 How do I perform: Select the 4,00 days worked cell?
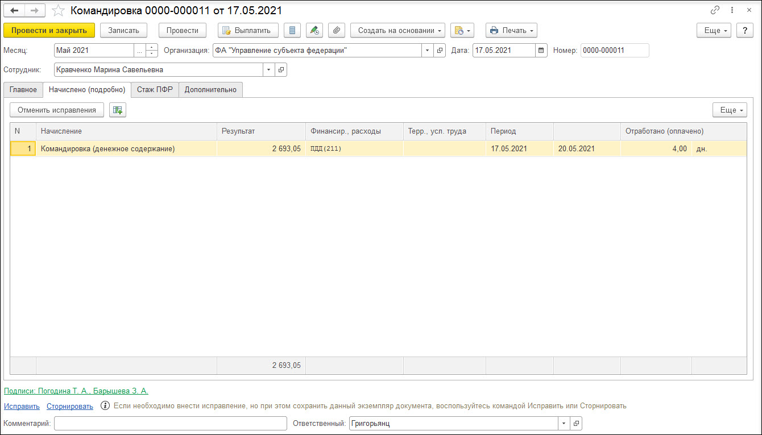click(x=656, y=148)
